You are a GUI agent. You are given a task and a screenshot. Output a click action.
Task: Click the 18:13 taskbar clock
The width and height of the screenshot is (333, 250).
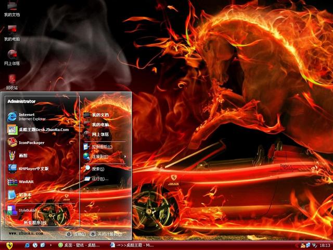point(325,245)
